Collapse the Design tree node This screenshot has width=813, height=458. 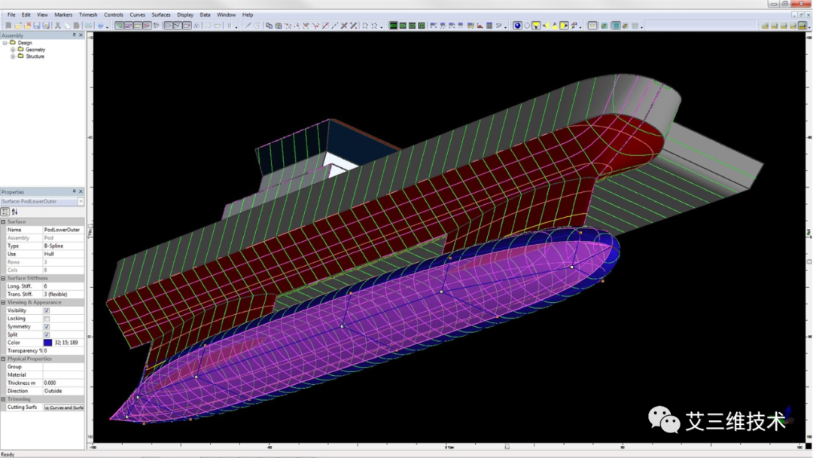(5, 43)
